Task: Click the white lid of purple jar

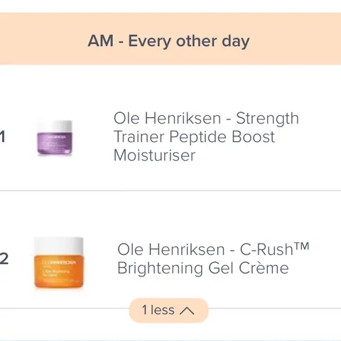Action: point(62,126)
